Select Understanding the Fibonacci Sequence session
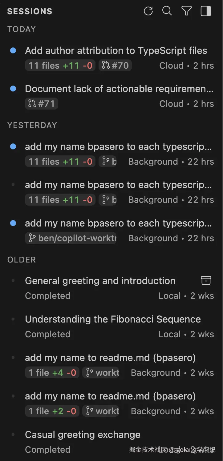 (x=113, y=319)
